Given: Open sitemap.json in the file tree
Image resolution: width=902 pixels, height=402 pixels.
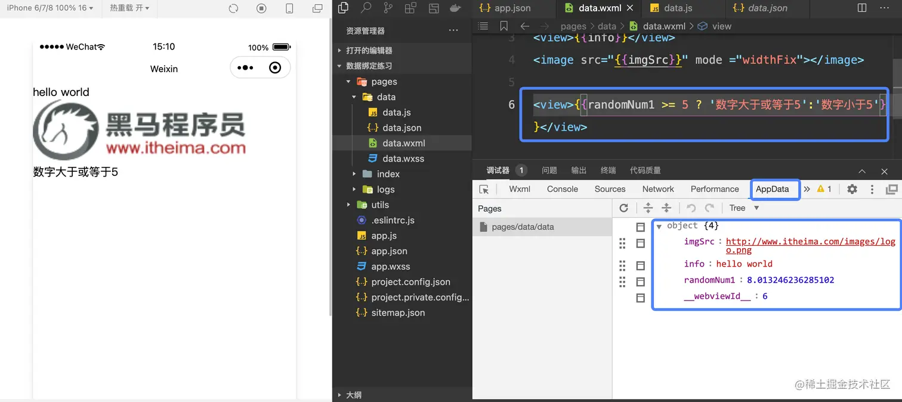Looking at the screenshot, I should 398,313.
